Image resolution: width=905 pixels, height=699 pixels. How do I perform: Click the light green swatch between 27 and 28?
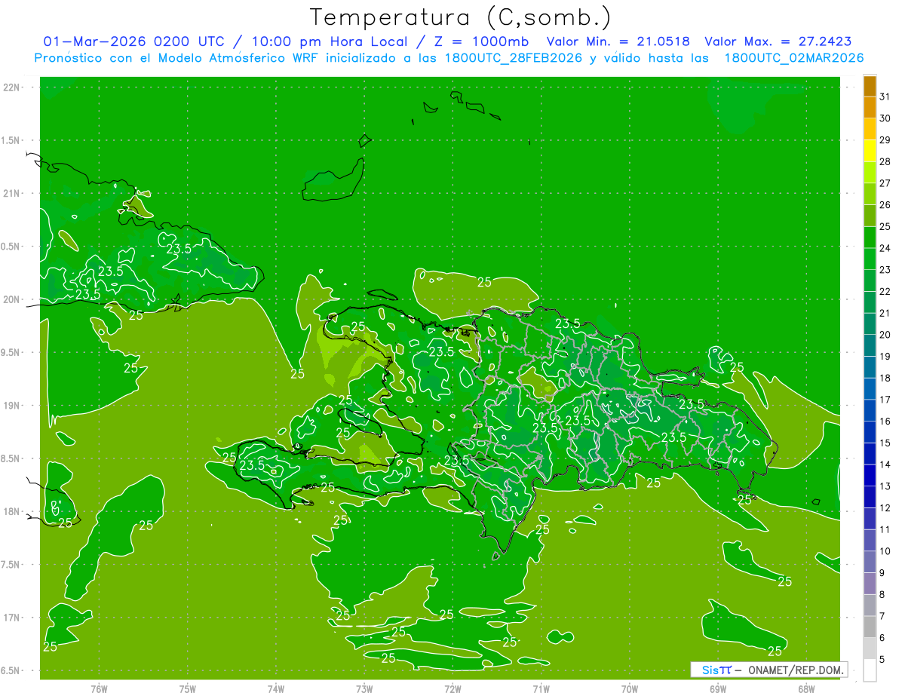point(870,173)
